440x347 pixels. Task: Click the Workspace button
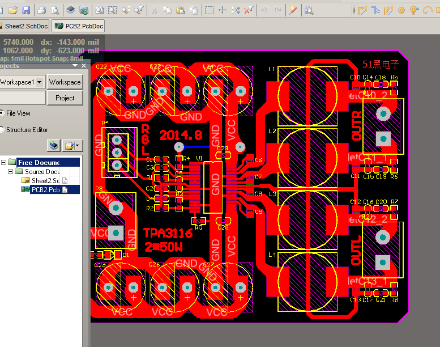coord(65,82)
